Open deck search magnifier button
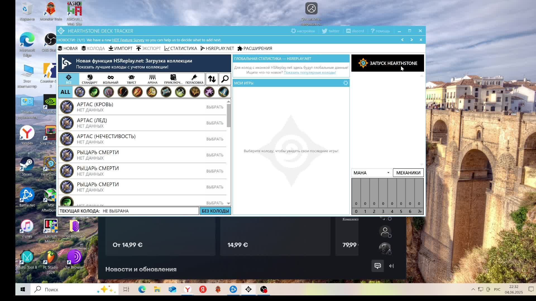This screenshot has width=536, height=301. point(225,79)
